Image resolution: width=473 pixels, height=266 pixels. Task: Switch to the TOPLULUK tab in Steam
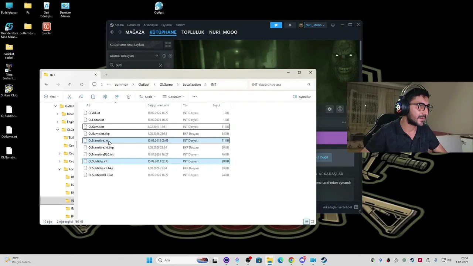tap(193, 32)
